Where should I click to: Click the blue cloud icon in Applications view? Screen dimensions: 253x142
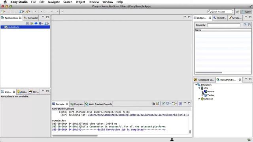pyautogui.click(x=36, y=24)
